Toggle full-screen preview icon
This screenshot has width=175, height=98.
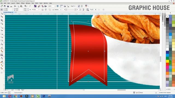(x=58, y=6)
